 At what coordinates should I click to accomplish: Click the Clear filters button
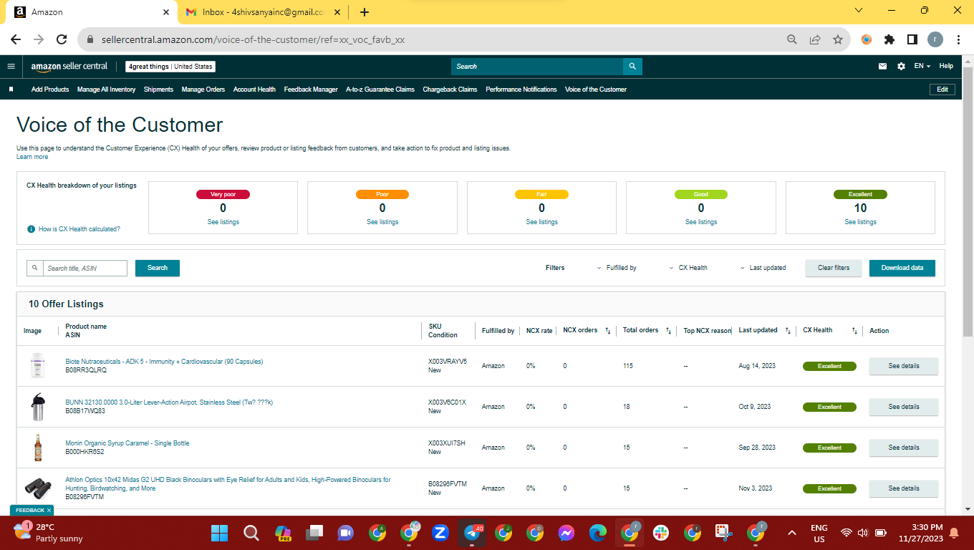coord(834,268)
